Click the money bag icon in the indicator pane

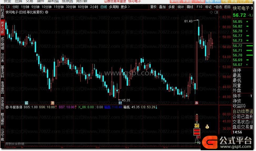point(207,126)
